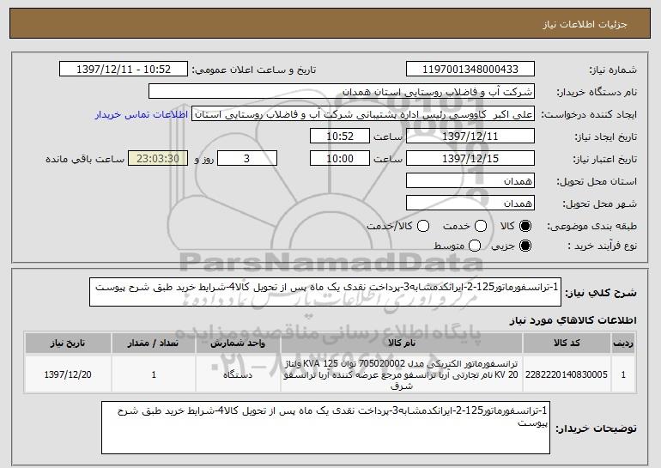Click the validity date field 1397/12/15

[470, 159]
